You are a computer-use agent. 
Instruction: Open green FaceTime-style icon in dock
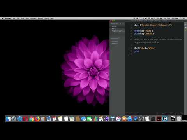(x=89, y=119)
